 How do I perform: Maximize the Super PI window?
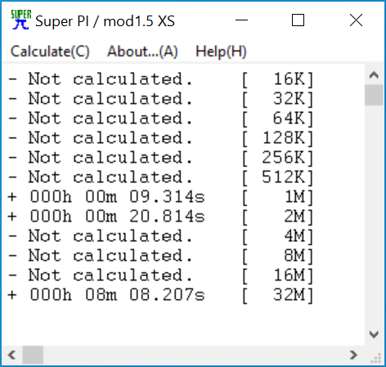pos(298,20)
